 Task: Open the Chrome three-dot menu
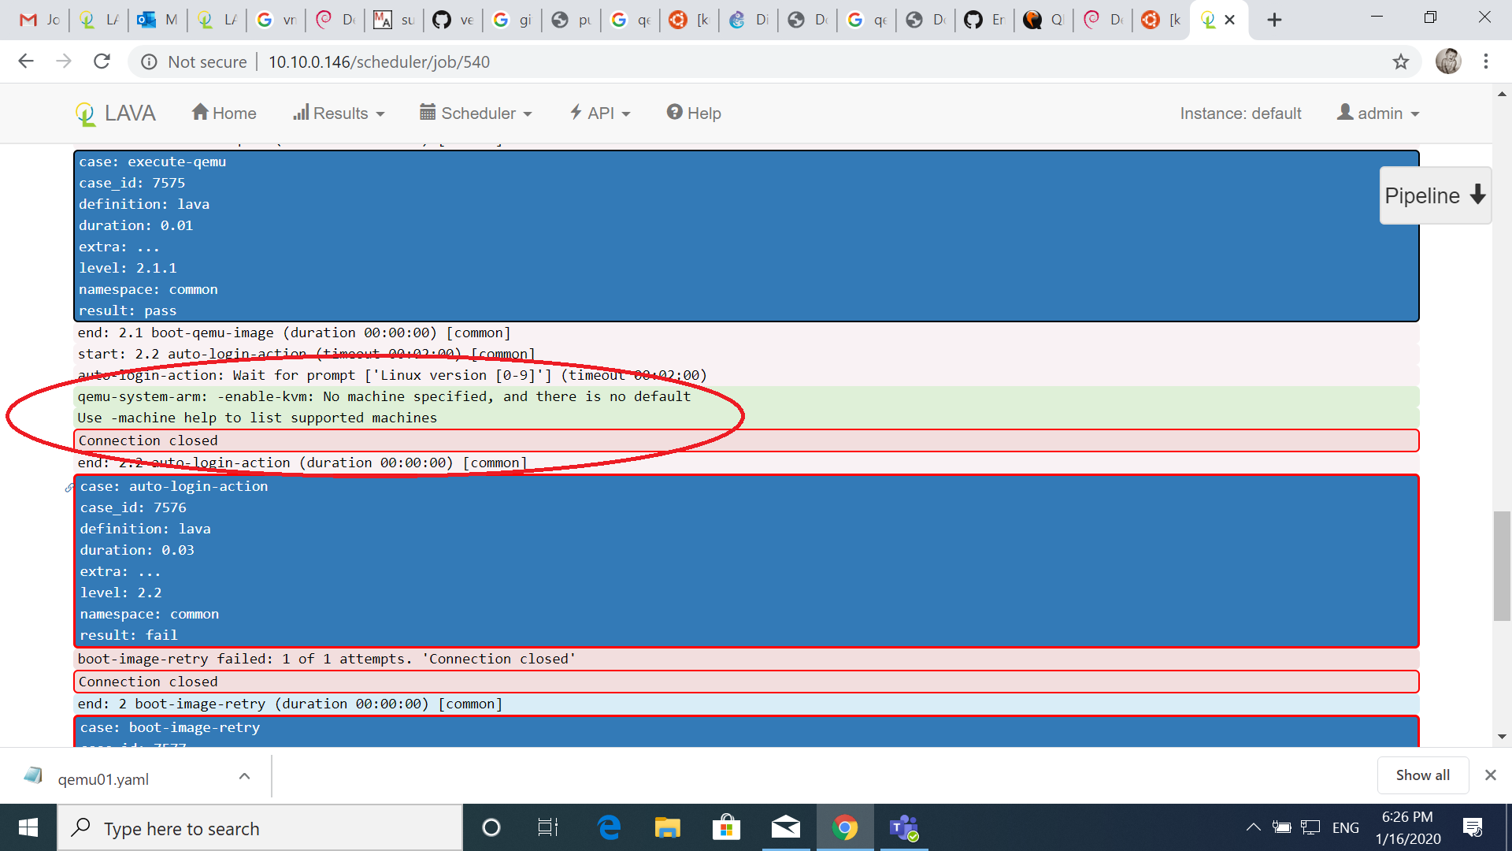(x=1485, y=61)
